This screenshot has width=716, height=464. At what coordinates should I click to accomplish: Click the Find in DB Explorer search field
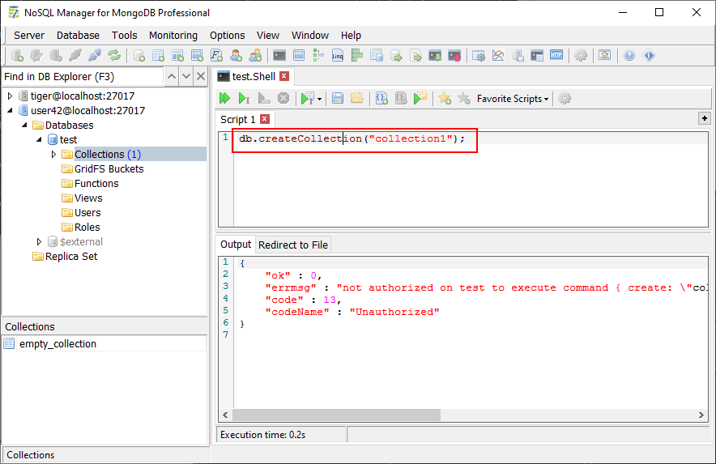[x=81, y=77]
